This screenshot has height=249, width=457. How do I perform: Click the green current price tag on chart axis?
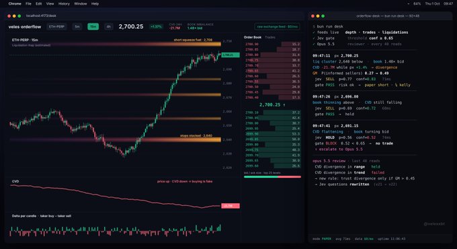point(231,55)
